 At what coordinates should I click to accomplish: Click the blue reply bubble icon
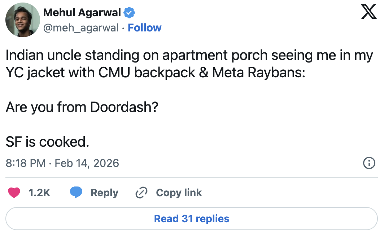(x=76, y=193)
